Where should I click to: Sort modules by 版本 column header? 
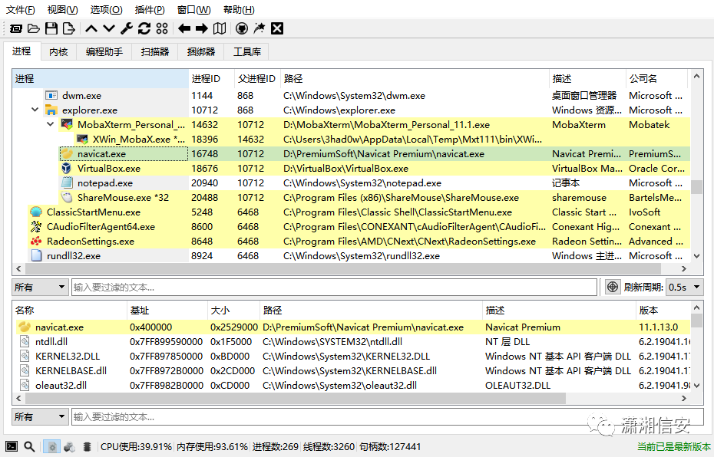click(x=663, y=310)
